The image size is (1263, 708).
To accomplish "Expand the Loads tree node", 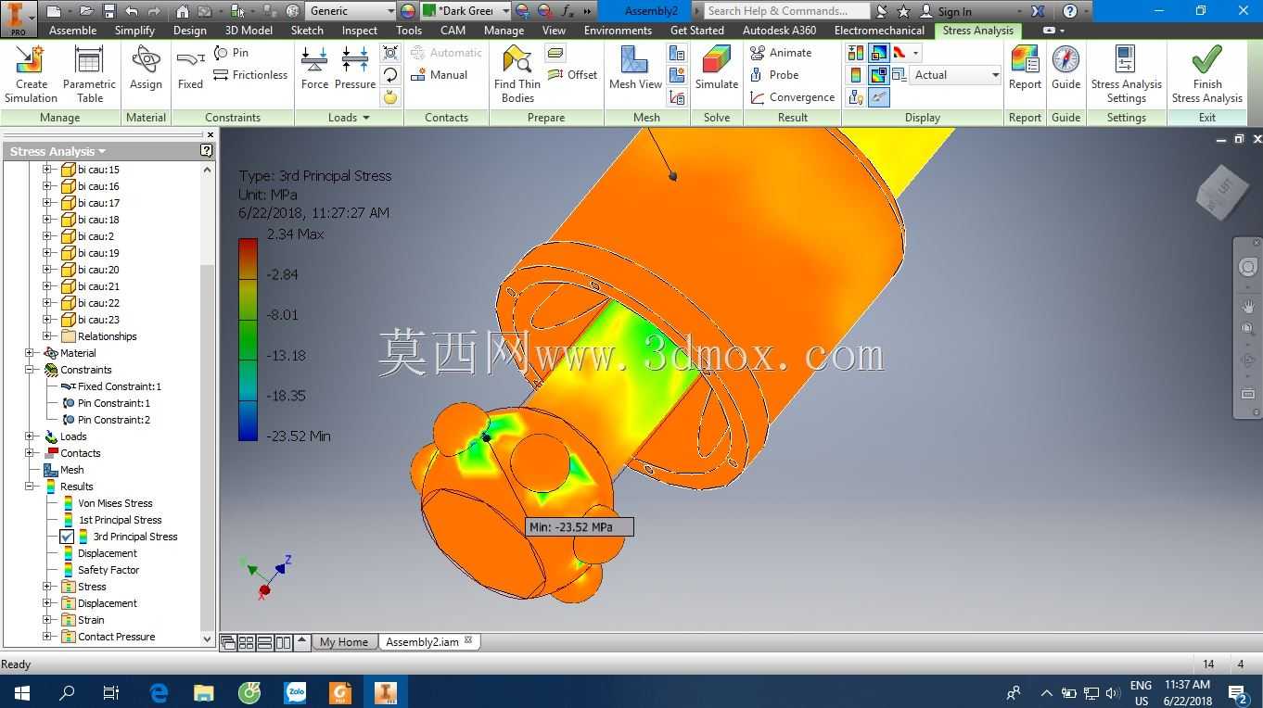I will [x=30, y=436].
